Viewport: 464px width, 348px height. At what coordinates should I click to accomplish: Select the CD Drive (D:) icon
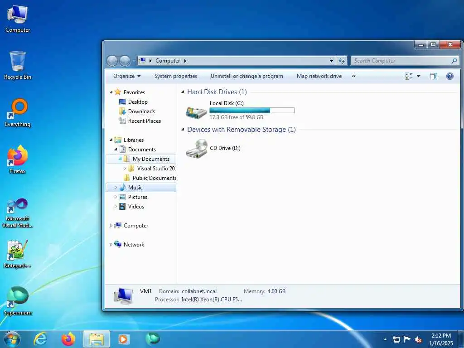[x=197, y=149]
